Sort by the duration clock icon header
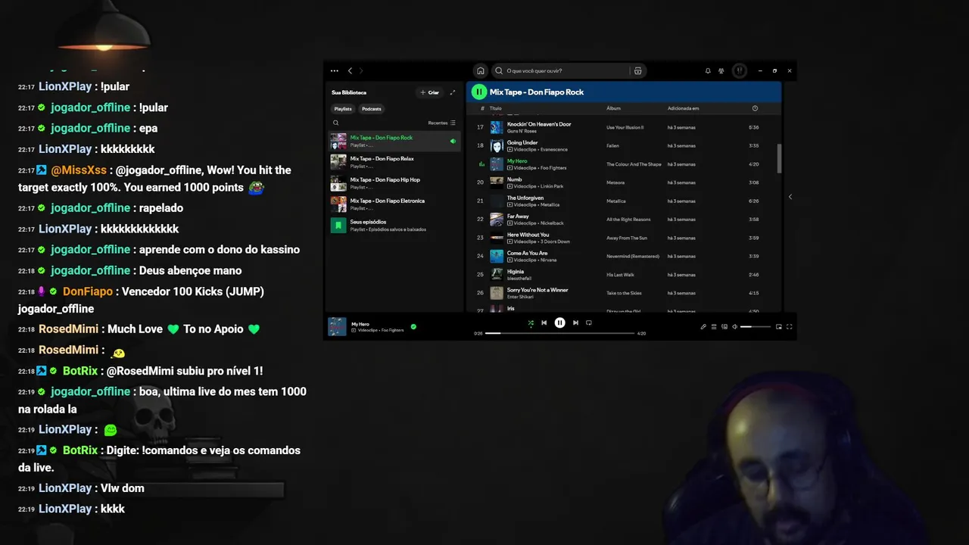969x545 pixels. [x=755, y=108]
